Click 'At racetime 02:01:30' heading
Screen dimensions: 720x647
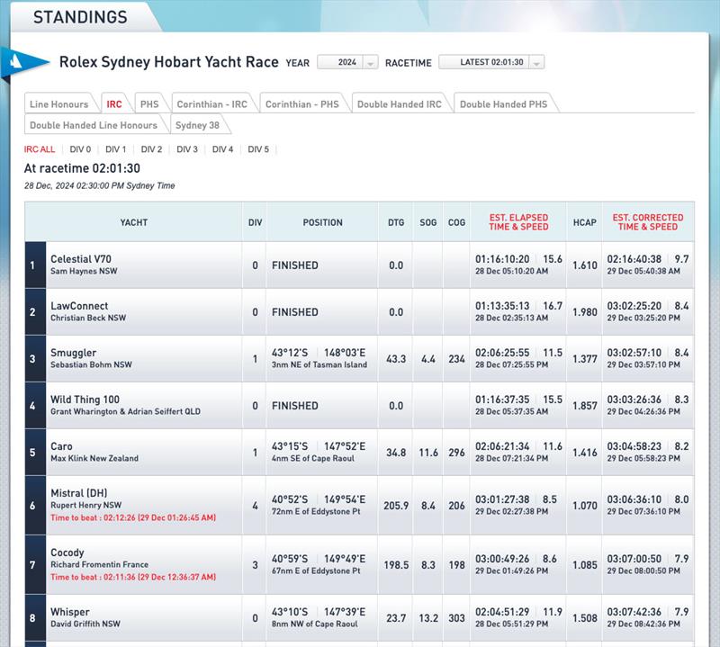click(x=82, y=168)
